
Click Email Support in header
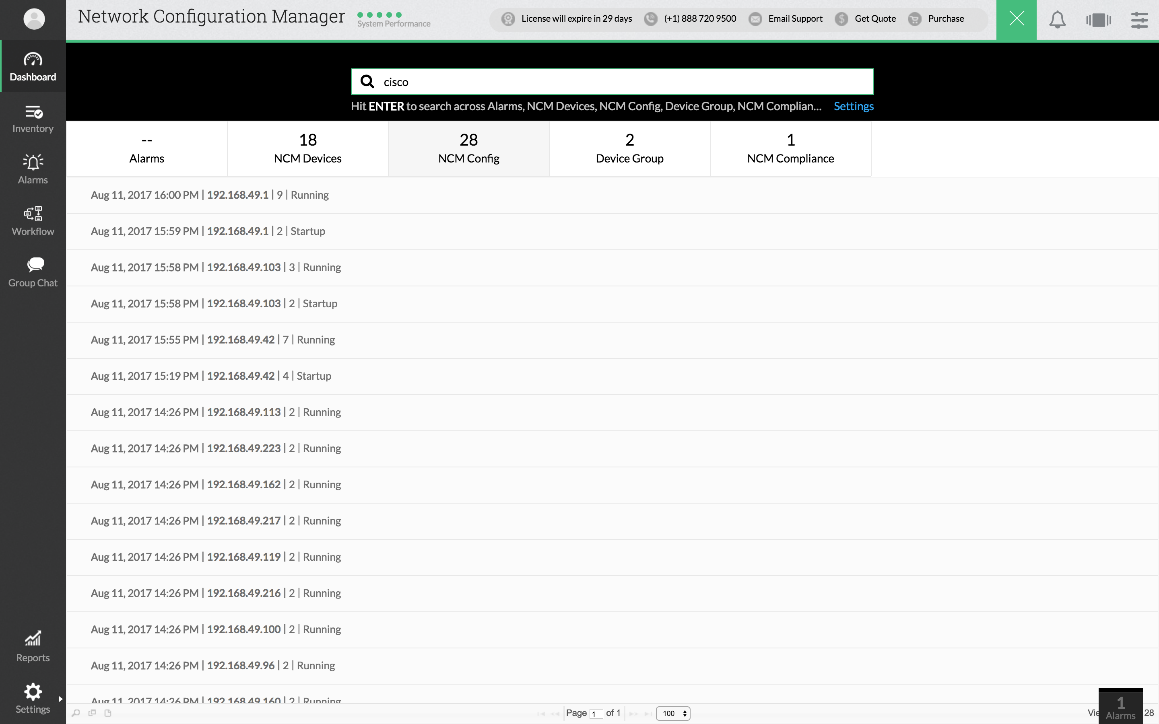pyautogui.click(x=795, y=19)
